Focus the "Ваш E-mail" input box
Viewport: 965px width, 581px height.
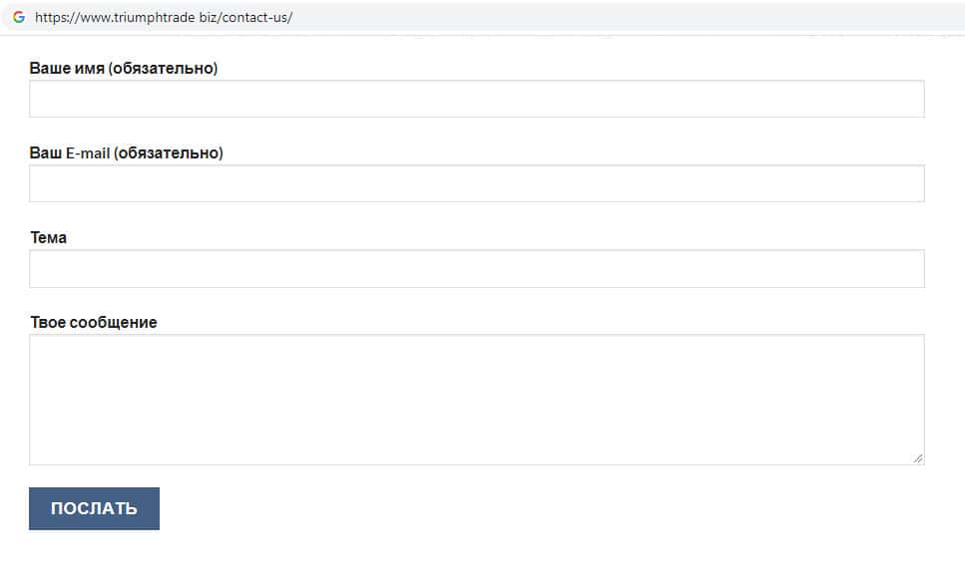click(476, 183)
